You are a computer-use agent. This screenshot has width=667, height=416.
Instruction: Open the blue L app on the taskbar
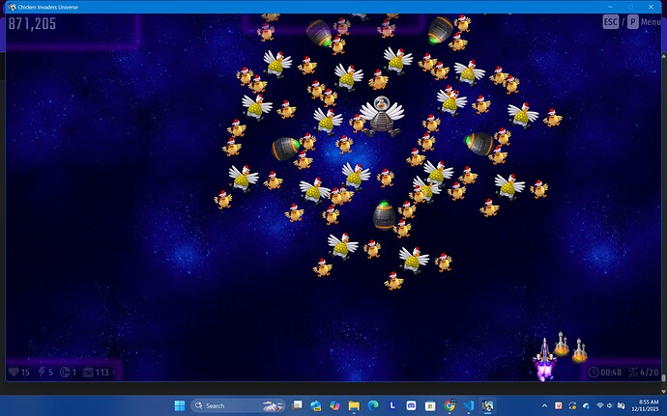392,405
